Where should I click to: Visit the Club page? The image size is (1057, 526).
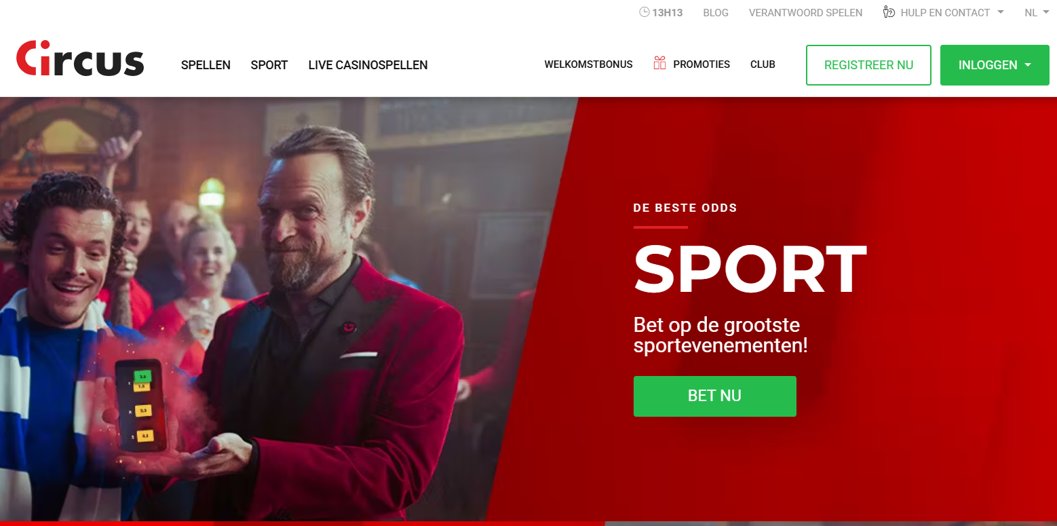tap(763, 64)
